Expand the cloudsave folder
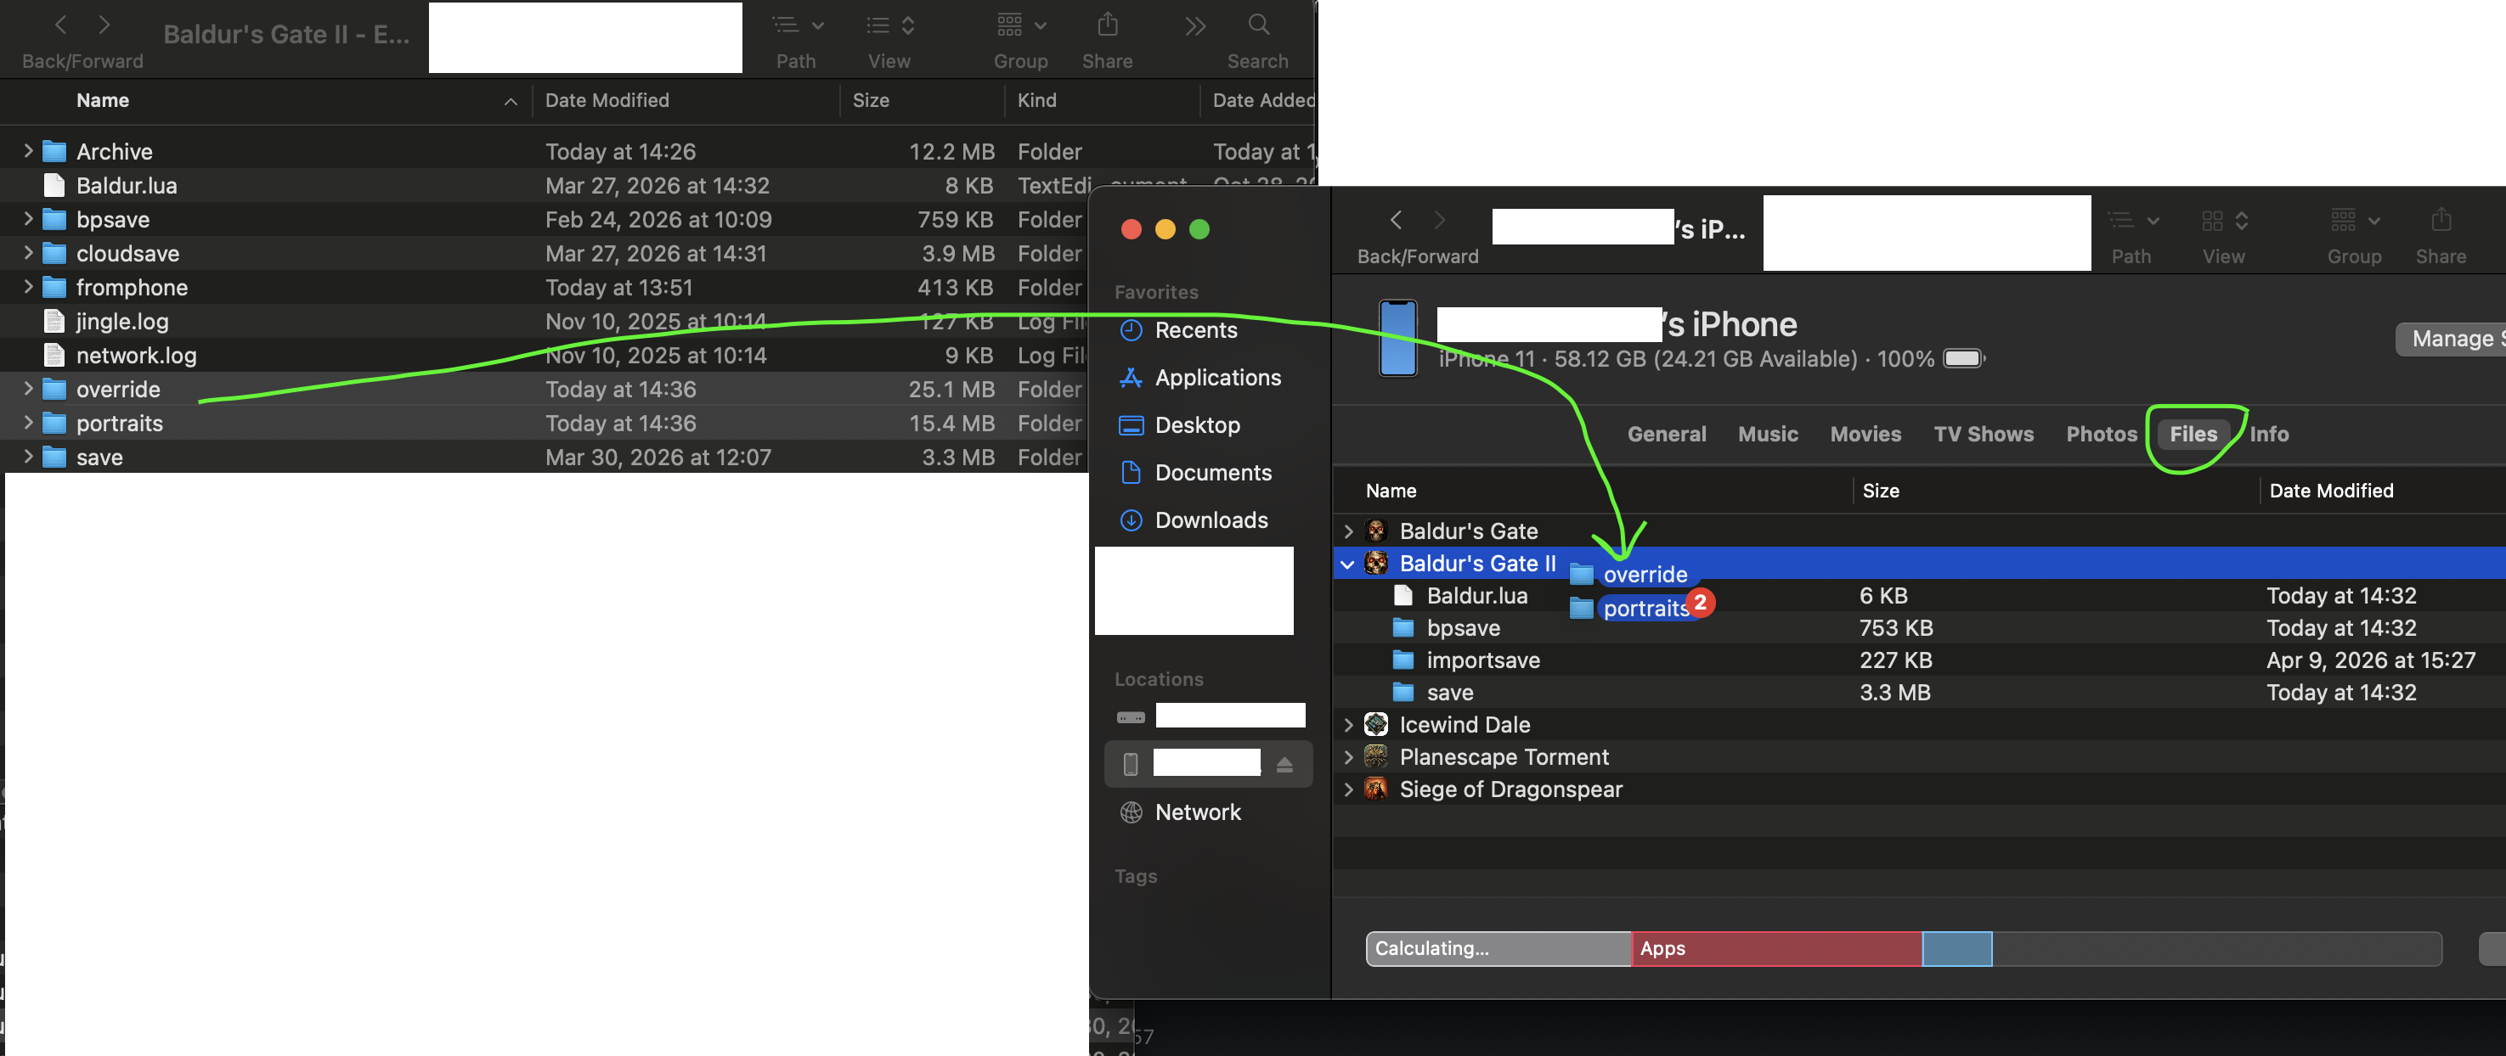Screen dimensions: 2506x1056 tap(28, 253)
